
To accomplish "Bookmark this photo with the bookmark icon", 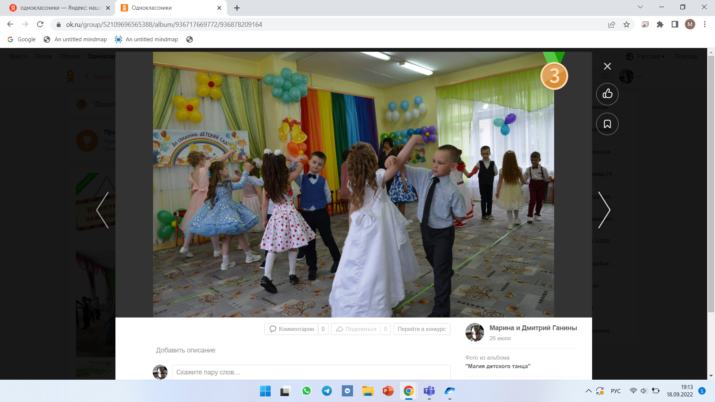I will click(x=607, y=124).
